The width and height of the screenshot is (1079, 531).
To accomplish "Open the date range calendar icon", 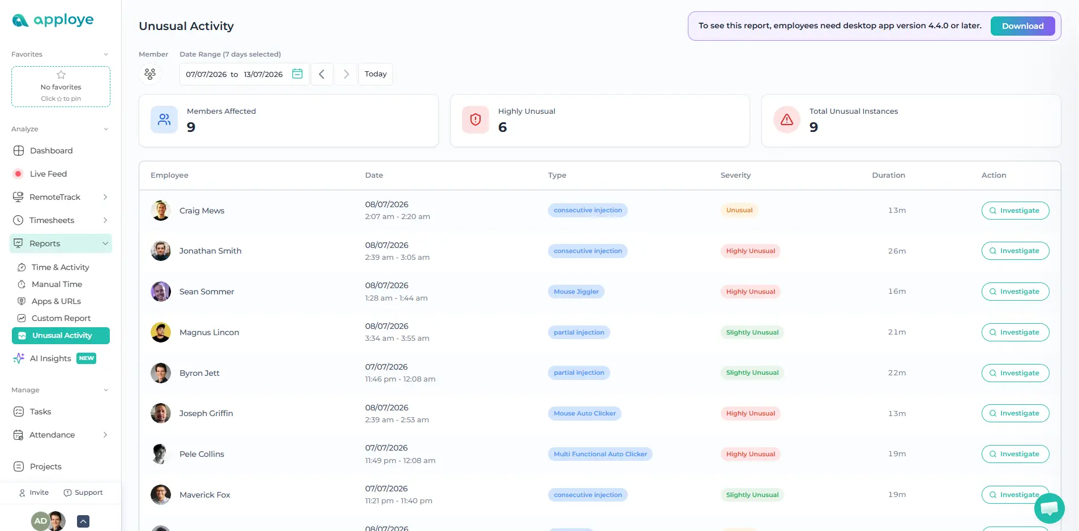I will point(297,74).
